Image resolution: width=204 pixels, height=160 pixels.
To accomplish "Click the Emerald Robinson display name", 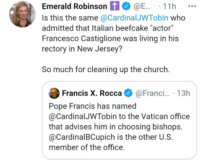I will (x=74, y=7).
